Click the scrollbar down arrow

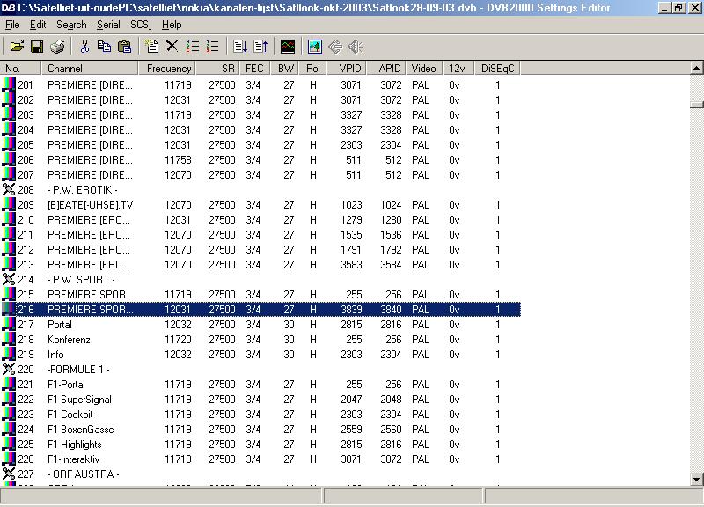tap(696, 479)
